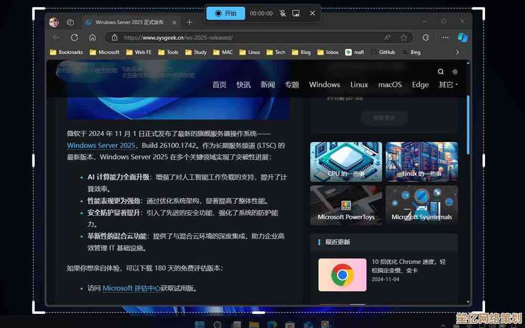This screenshot has height=328, width=525.
Task: Open the Windows Server 2025 hyperlink
Action: (101, 145)
